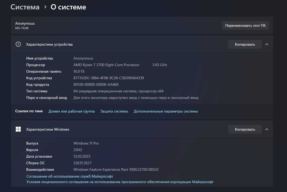Select the AMD Ryzen 7 2700 processor text
Image resolution: width=287 pixels, height=192 pixels.
(106, 65)
